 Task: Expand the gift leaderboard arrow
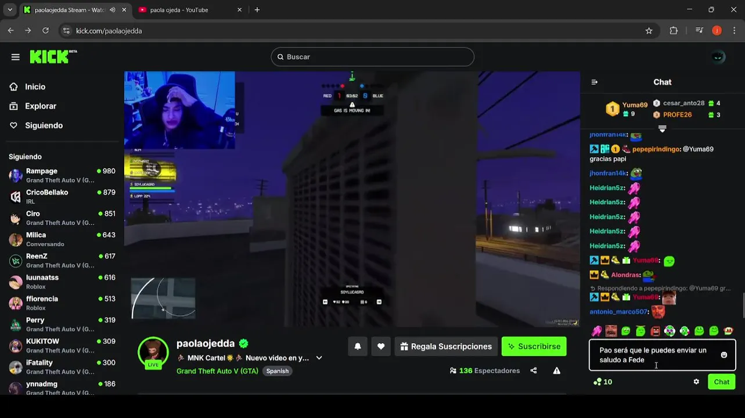point(662,128)
